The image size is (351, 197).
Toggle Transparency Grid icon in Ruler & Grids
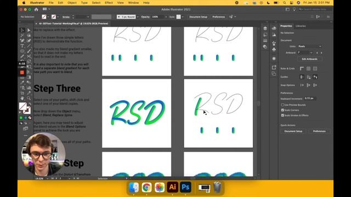315,68
